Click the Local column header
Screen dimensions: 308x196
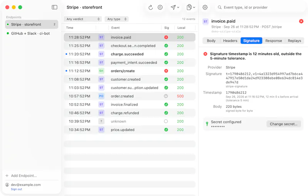181,28
